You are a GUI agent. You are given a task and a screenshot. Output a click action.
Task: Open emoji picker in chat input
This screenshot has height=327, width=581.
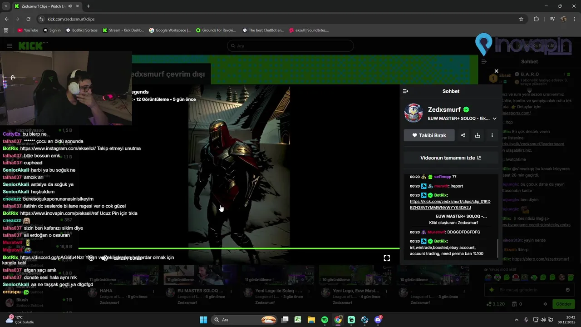click(x=567, y=290)
